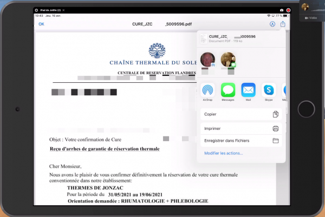
Task: Tap the PDF thumbnail in the share sheet header
Action: 203,38
